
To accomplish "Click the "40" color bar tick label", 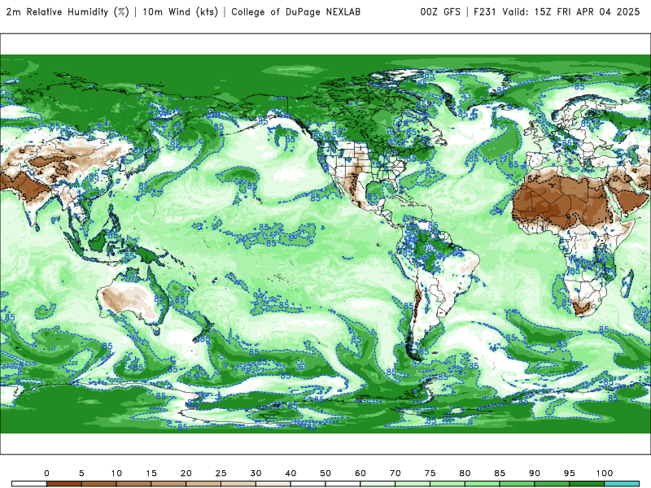I will [x=291, y=473].
